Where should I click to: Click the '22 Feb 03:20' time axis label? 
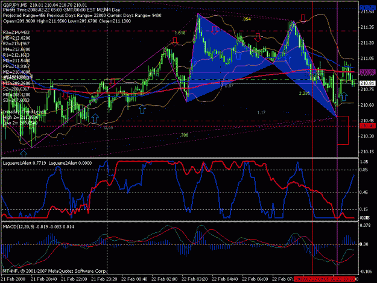[194, 279]
